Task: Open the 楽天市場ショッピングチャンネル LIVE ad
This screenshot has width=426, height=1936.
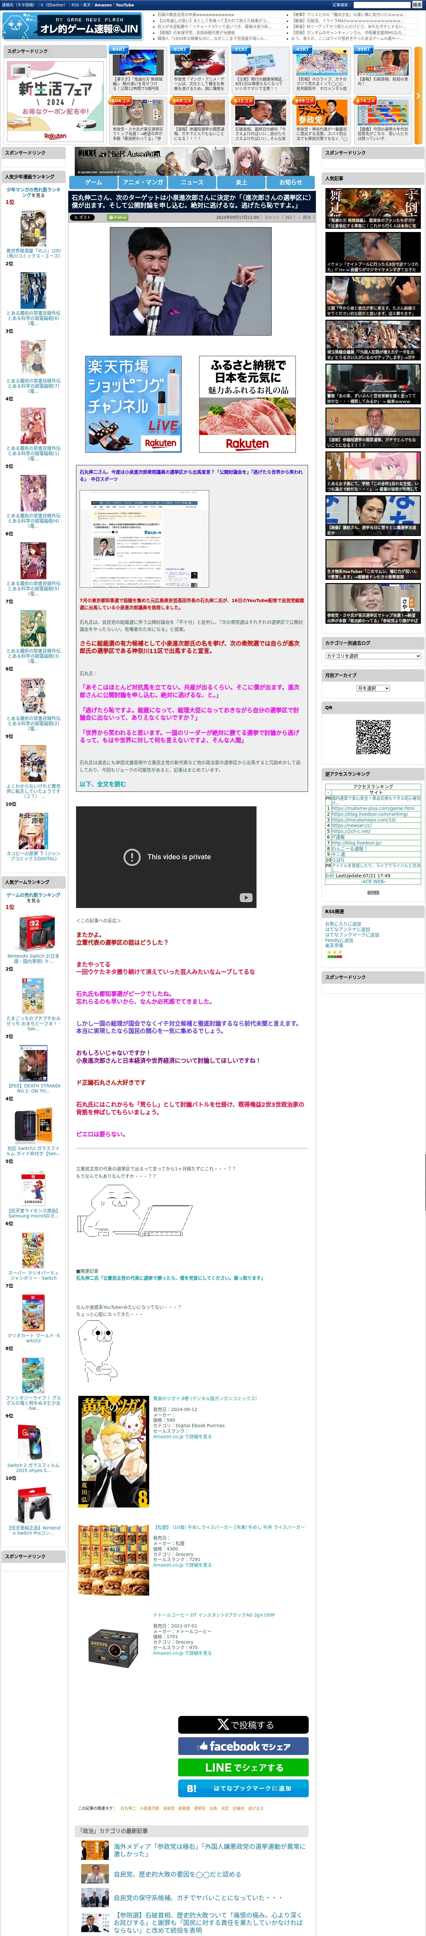Action: [x=133, y=404]
